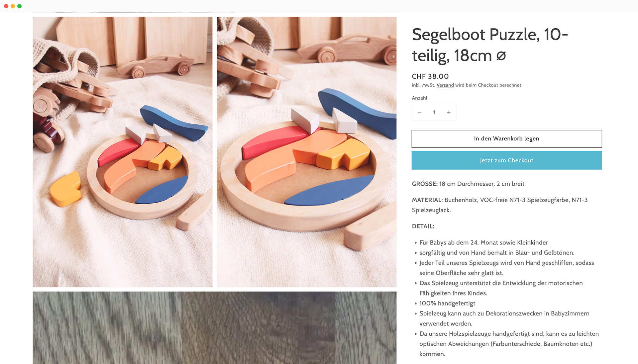Add item via In den Warenkorb legen
Screen dimensions: 638x364
pos(506,139)
